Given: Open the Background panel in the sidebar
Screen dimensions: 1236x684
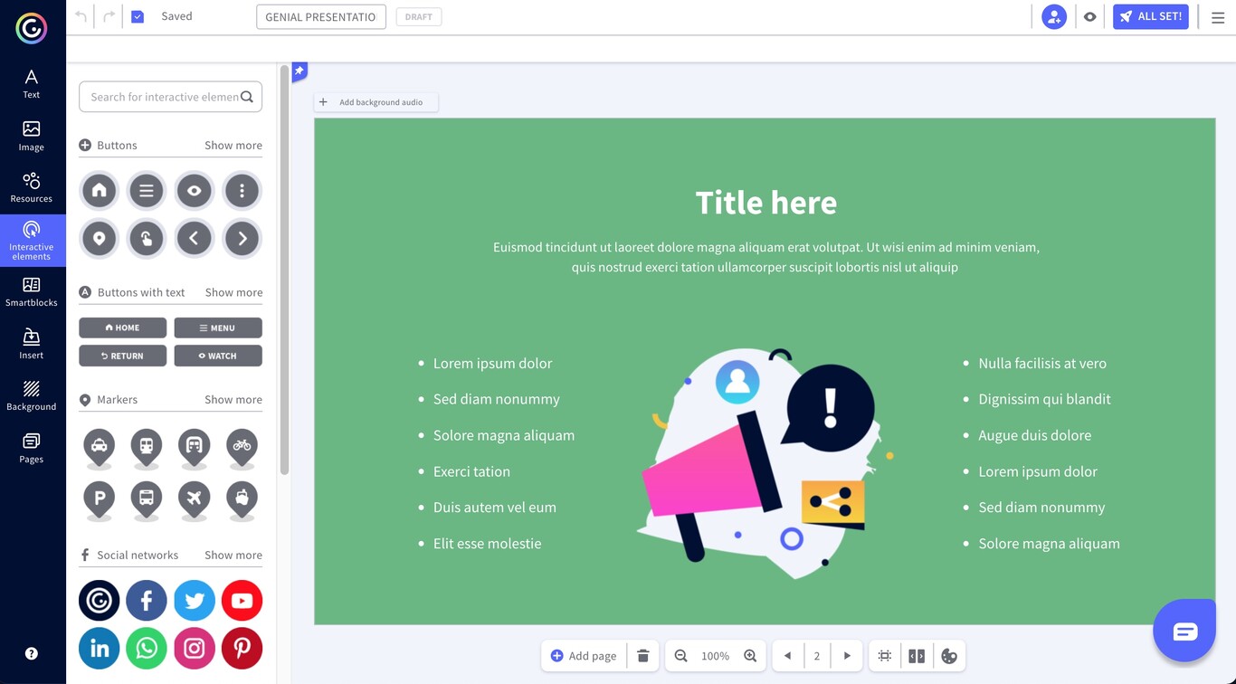Looking at the screenshot, I should tap(33, 394).
